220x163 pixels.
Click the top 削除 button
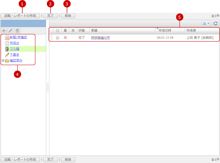(x=68, y=16)
